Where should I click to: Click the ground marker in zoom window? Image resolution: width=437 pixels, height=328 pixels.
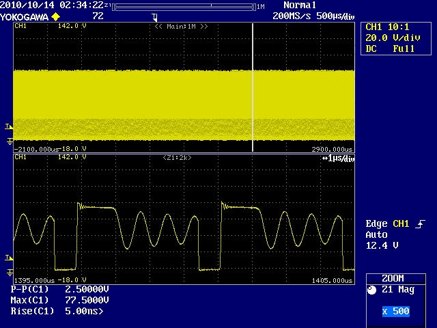click(9, 272)
